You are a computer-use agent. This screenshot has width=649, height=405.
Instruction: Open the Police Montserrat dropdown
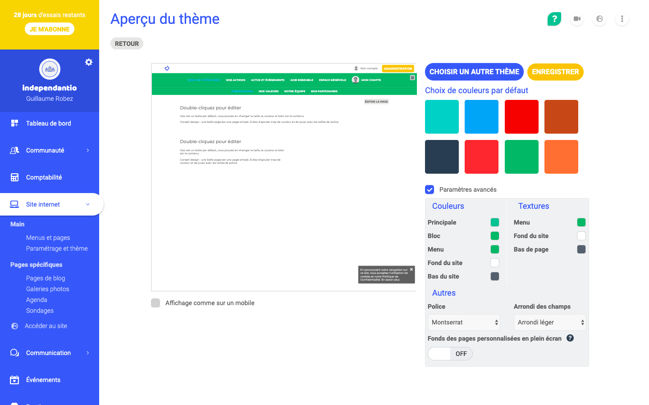(464, 322)
